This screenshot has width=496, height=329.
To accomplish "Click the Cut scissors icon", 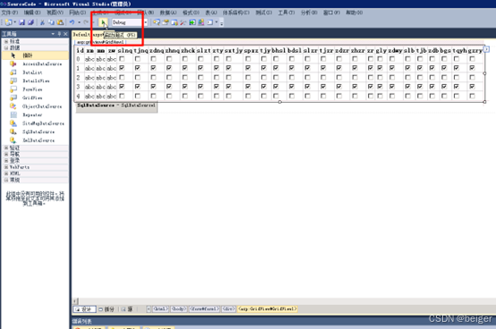I will point(42,22).
